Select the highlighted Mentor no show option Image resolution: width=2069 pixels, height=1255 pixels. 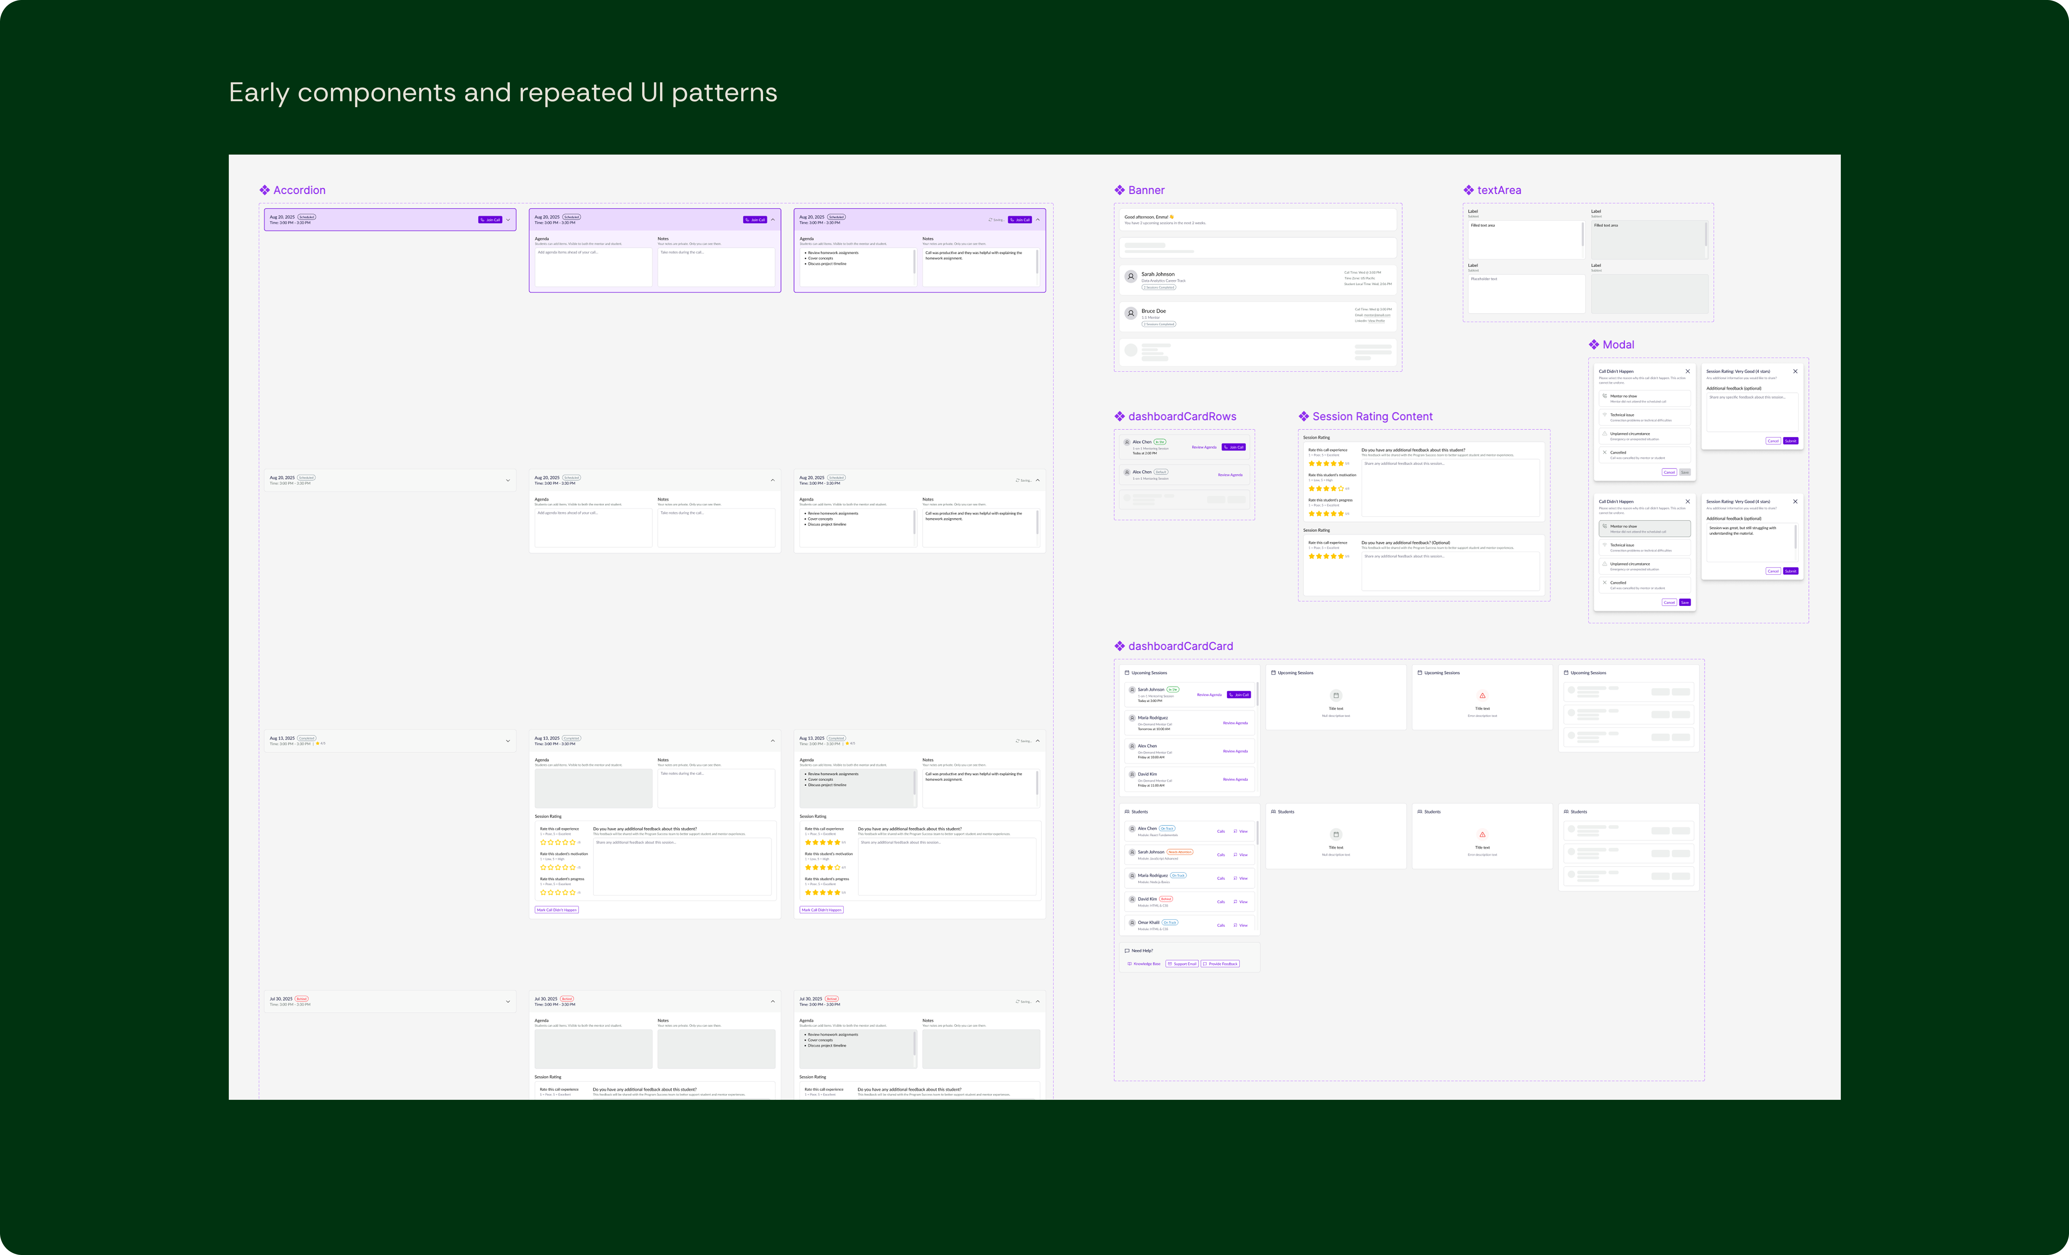tap(1644, 529)
